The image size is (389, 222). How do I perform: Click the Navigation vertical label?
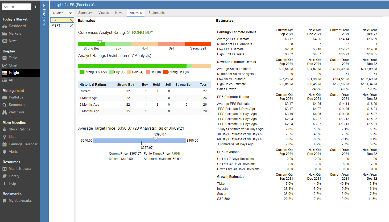coord(44,18)
